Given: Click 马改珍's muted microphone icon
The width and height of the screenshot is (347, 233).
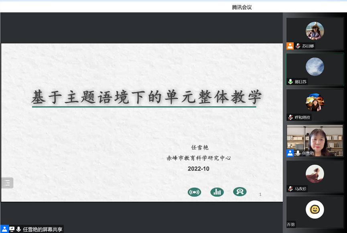Looking at the screenshot, I should tap(290, 188).
